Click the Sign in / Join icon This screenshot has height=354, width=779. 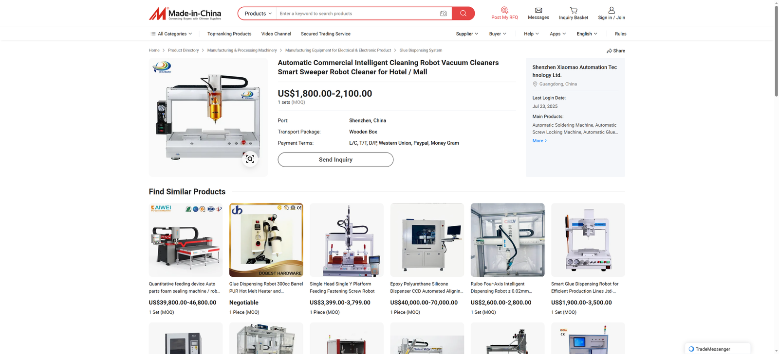point(612,10)
